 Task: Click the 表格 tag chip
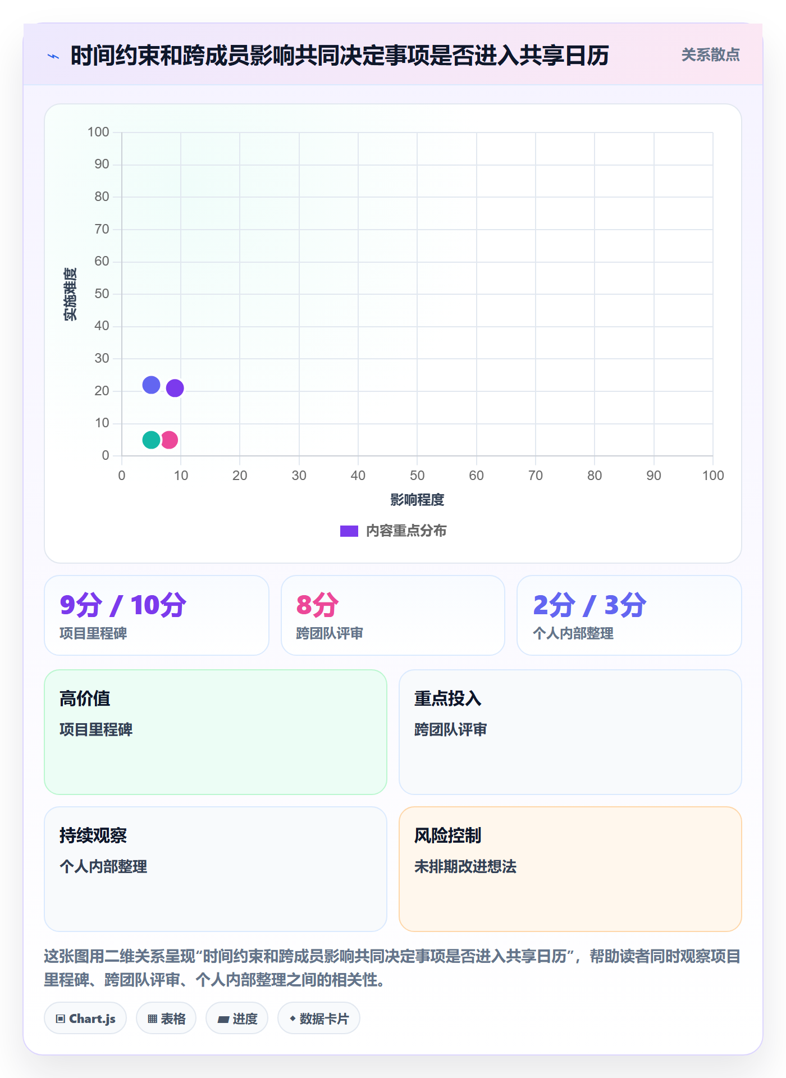click(166, 1018)
